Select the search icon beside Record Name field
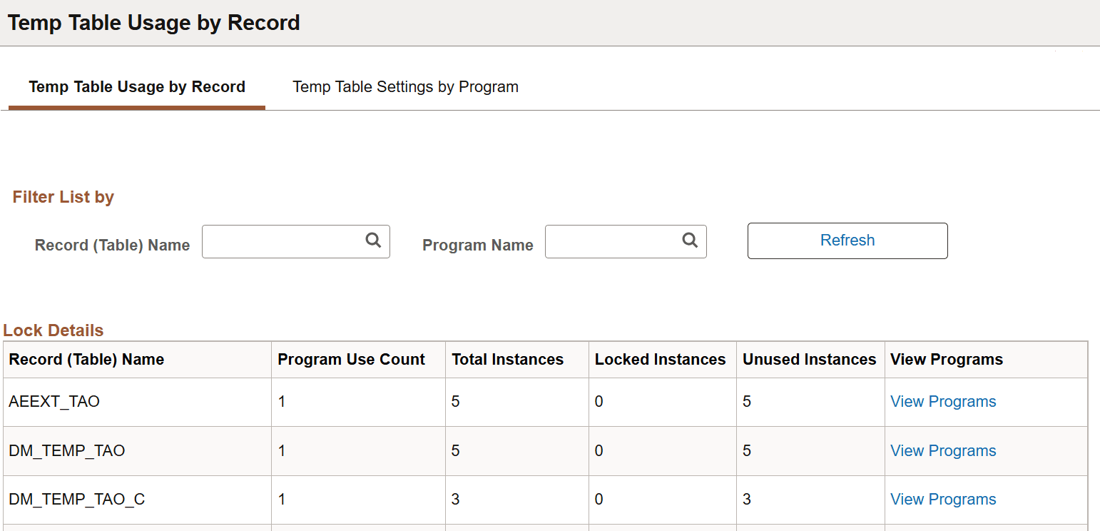 [373, 241]
